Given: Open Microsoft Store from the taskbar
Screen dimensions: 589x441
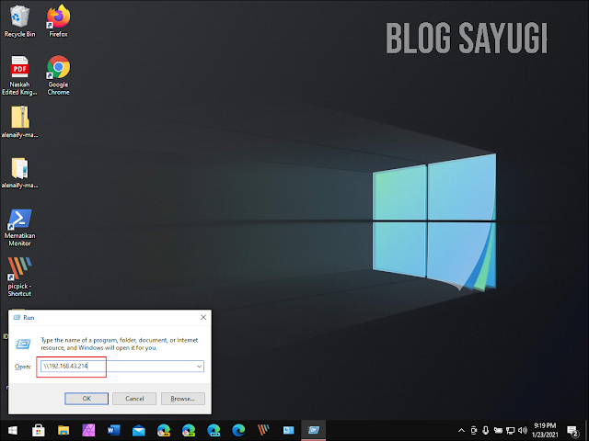Looking at the screenshot, I should (x=39, y=430).
